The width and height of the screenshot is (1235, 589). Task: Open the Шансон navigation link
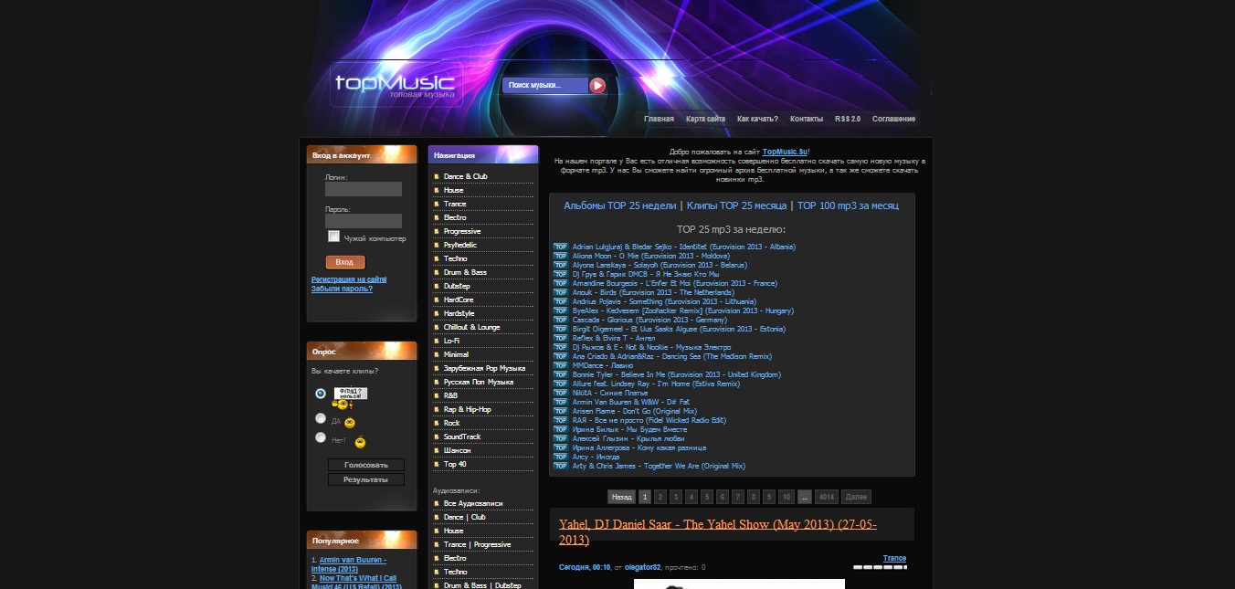(458, 450)
